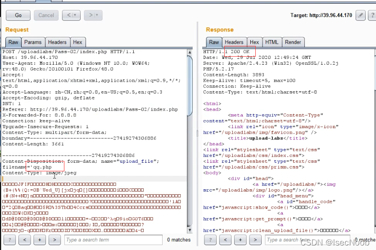Viewport: 376px width, 250px height.
Task: Click the Content-Length: 3661 request header
Action: (x=33, y=144)
